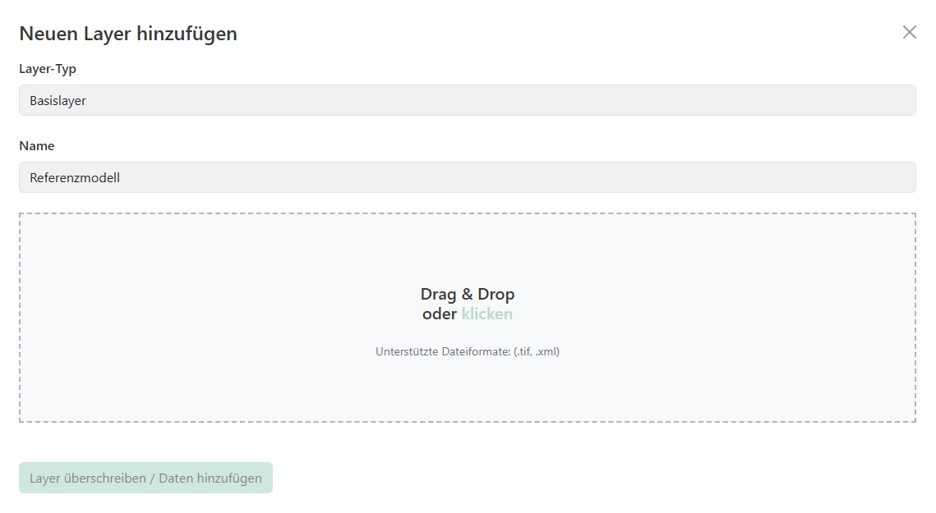
Task: Click the word oder before klicken
Action: [440, 314]
